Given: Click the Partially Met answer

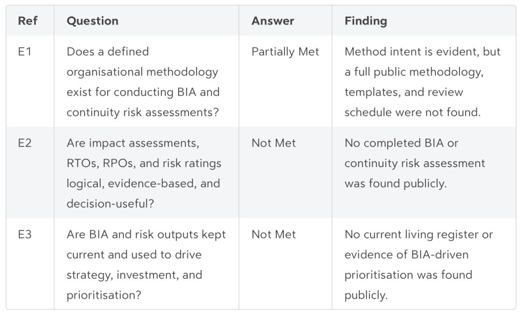Looking at the screenshot, I should (x=285, y=52).
